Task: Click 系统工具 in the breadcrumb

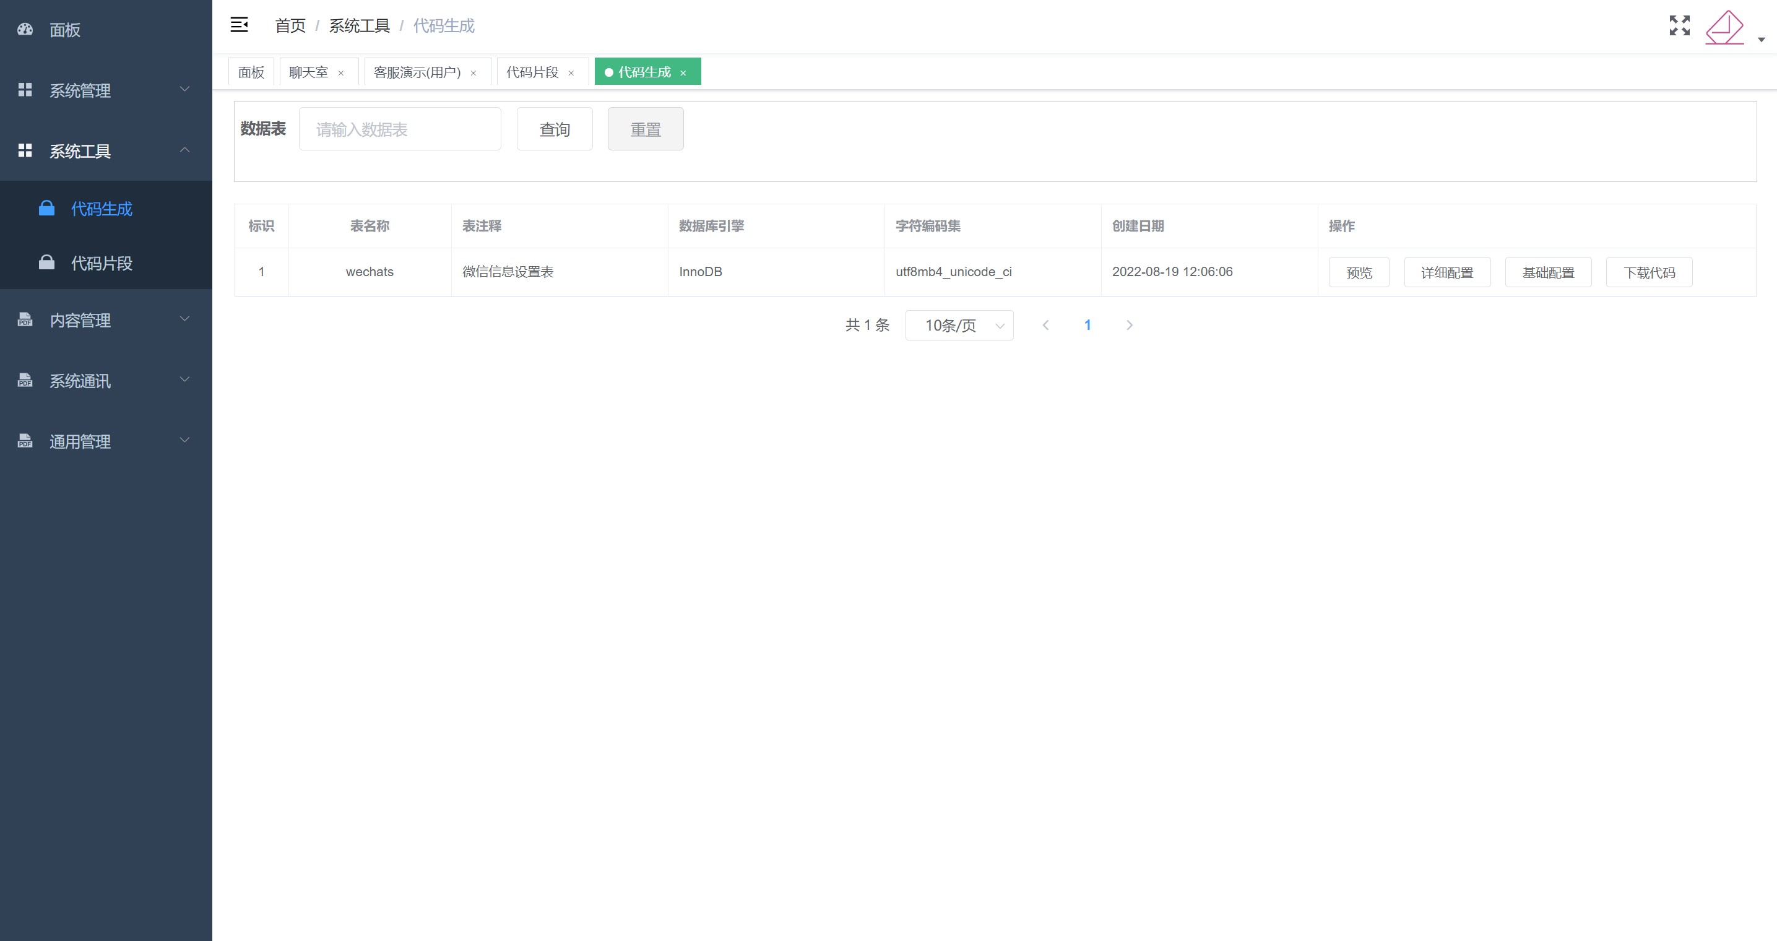Action: pos(360,25)
